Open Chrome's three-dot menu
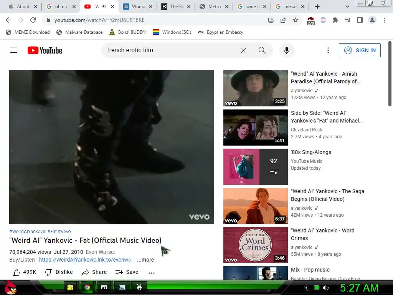393x295 pixels. [x=385, y=20]
